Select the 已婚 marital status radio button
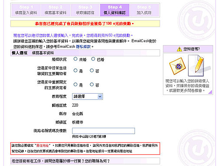 93,59
